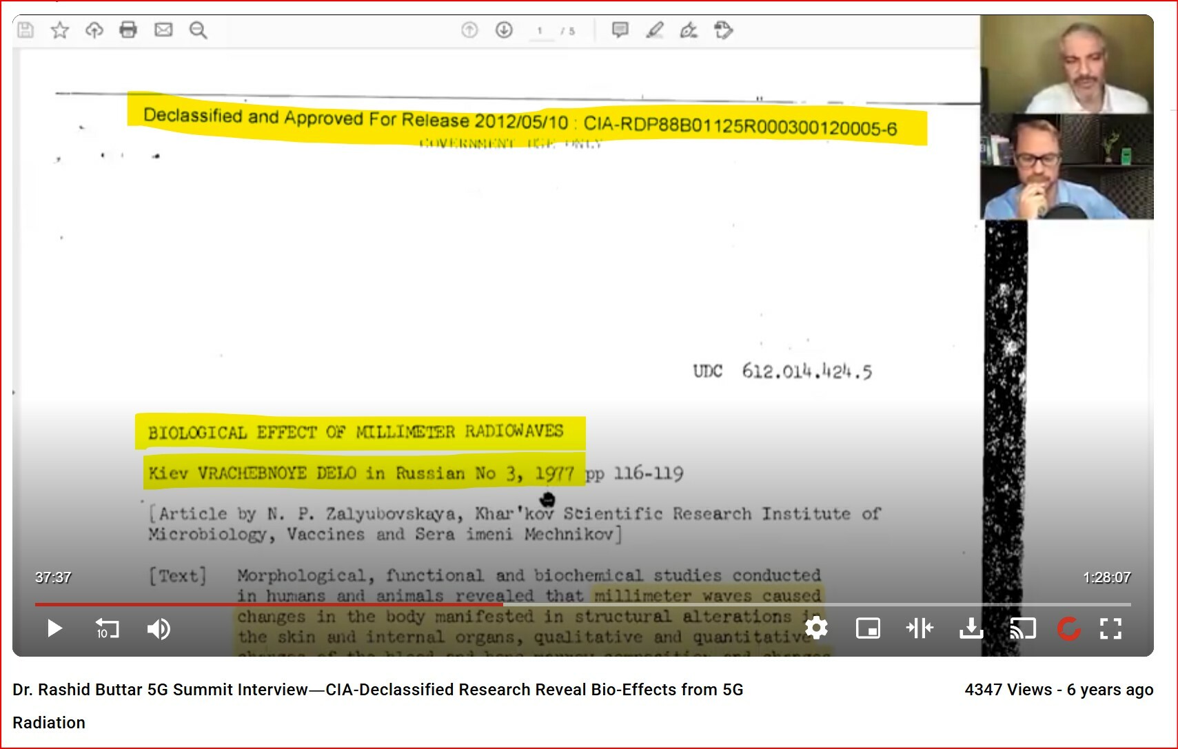Click the bookmark star icon
The height and width of the screenshot is (749, 1178).
(60, 30)
